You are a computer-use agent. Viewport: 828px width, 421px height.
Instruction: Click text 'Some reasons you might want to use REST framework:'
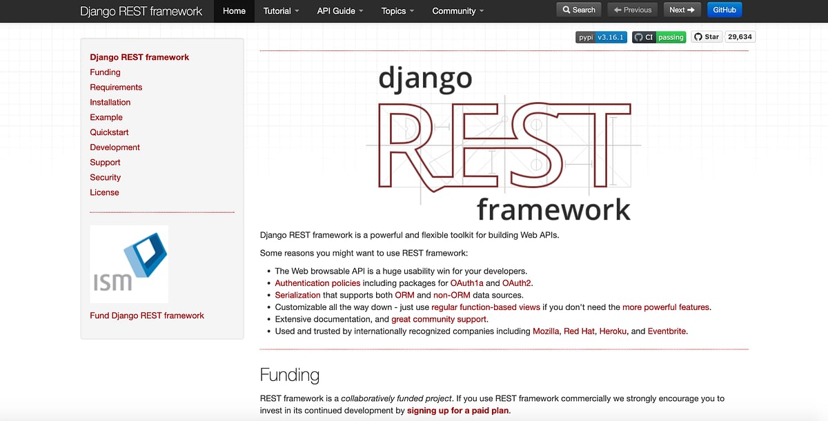pos(364,254)
